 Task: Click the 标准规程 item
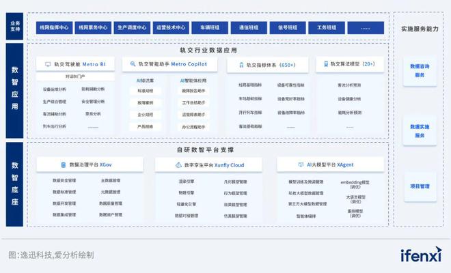(x=146, y=91)
